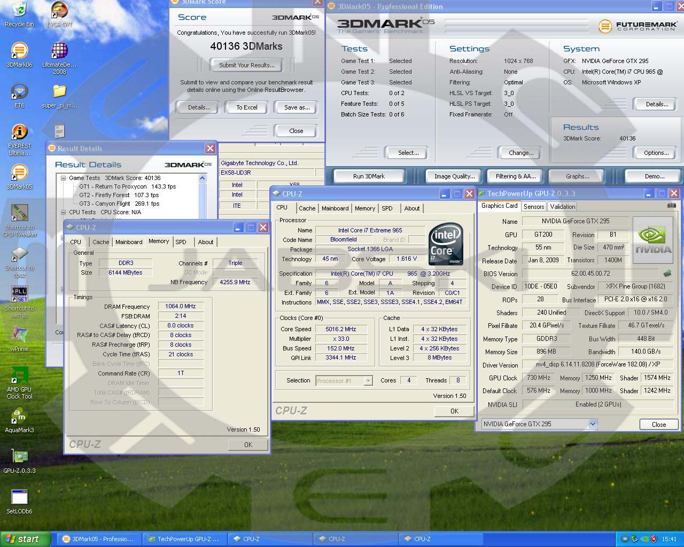Click the To Excel button
Viewport: 684px width, 547px height.
click(247, 107)
